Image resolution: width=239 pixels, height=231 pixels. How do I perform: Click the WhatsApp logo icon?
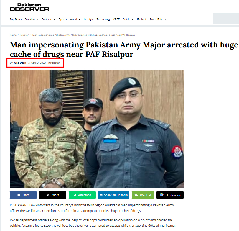click(x=75, y=195)
